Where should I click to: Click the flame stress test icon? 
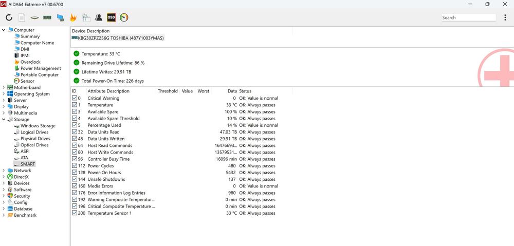73,17
